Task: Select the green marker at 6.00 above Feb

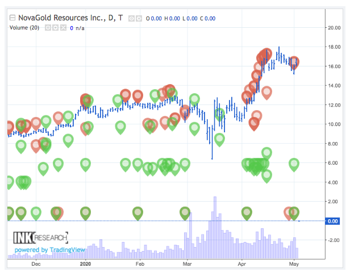Action: pos(137,165)
